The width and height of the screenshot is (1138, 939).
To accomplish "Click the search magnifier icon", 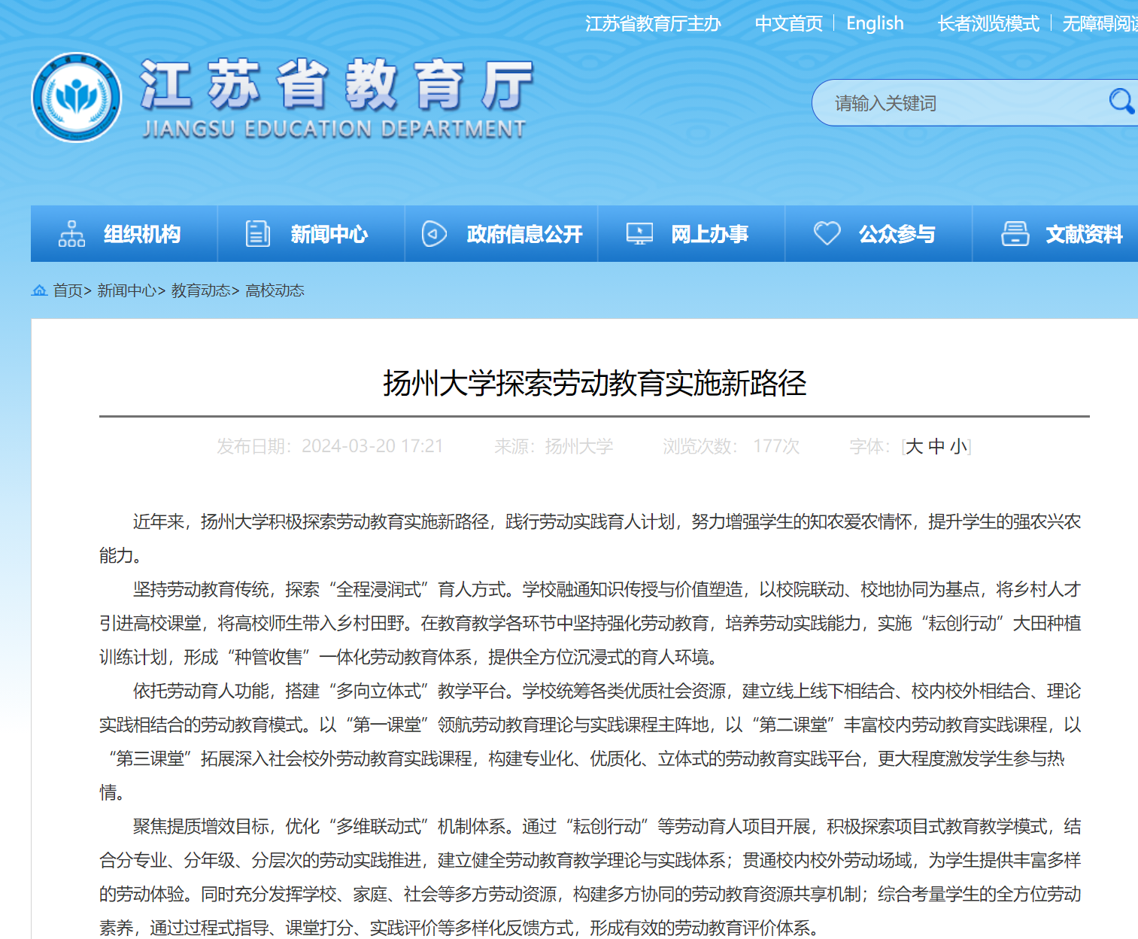I will tap(1121, 101).
